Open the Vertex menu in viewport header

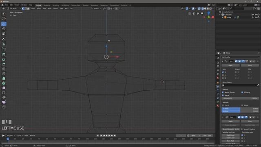click(55, 9)
